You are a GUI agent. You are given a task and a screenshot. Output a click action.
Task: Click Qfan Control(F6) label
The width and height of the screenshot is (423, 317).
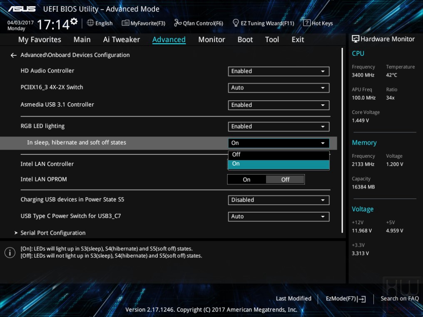pyautogui.click(x=203, y=23)
